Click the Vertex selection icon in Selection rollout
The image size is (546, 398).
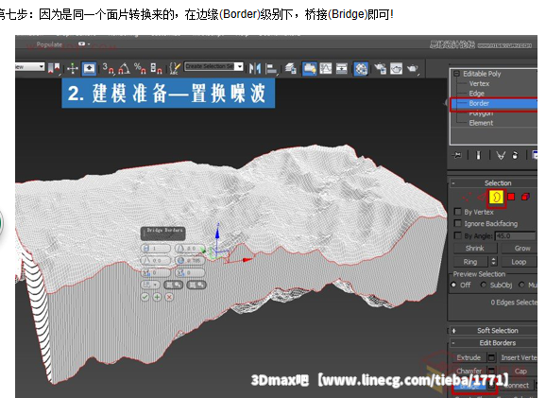(466, 198)
